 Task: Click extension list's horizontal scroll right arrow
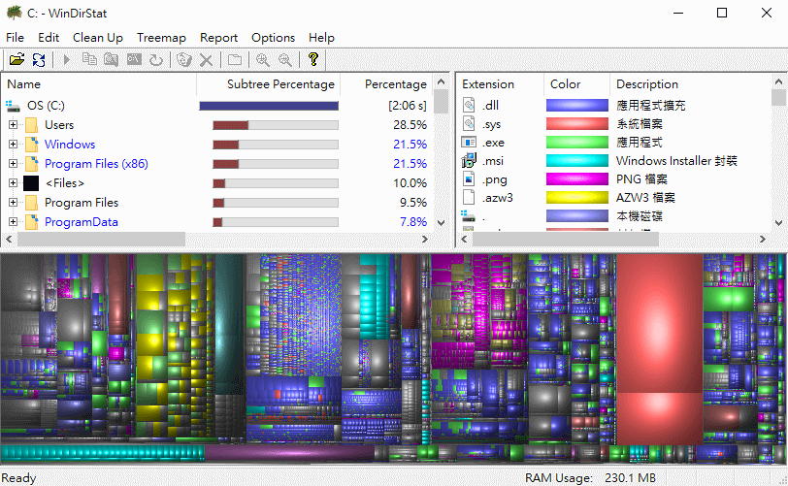[763, 240]
